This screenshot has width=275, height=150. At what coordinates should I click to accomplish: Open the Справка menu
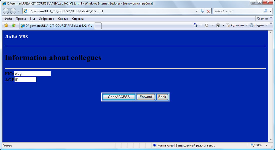coord(78,19)
